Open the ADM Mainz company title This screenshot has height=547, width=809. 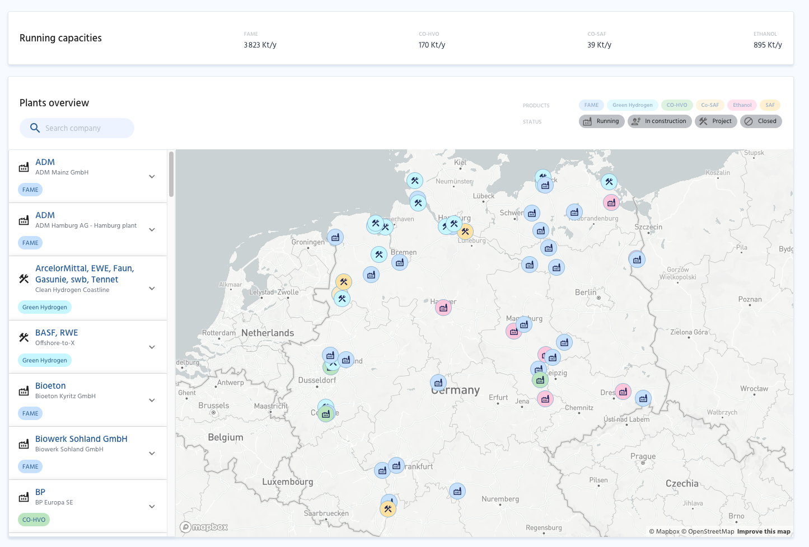(x=45, y=162)
